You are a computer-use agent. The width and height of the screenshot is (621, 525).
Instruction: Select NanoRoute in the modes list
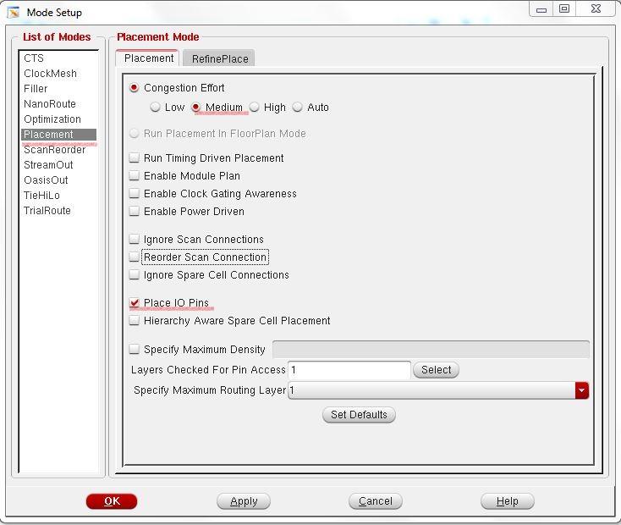(50, 104)
